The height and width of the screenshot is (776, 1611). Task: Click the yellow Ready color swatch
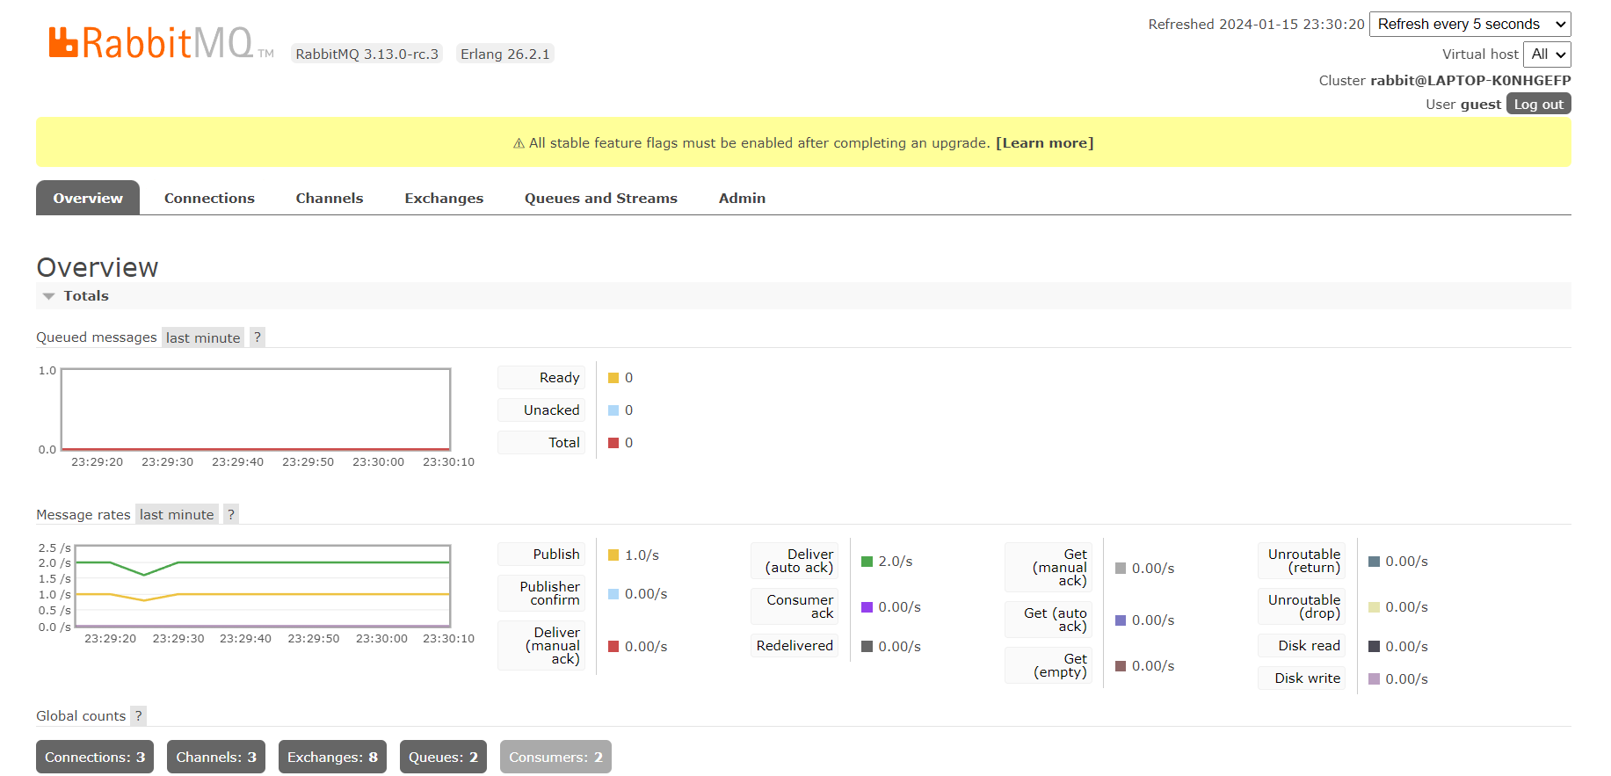pos(613,378)
